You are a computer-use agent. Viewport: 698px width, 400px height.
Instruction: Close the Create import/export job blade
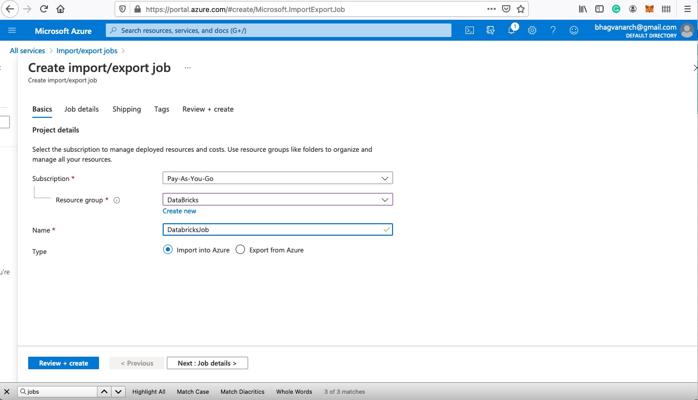click(695, 68)
